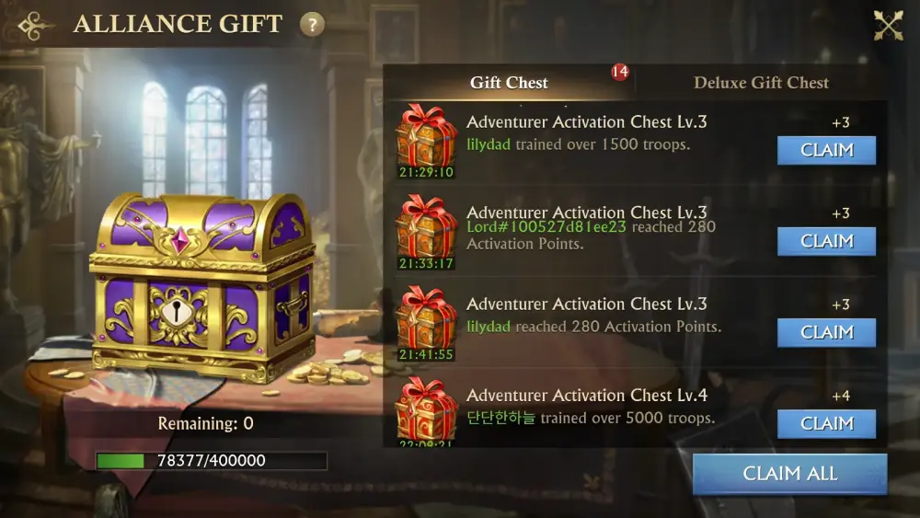This screenshot has width=920, height=518.
Task: Click the CLAIM ALL button
Action: (789, 474)
